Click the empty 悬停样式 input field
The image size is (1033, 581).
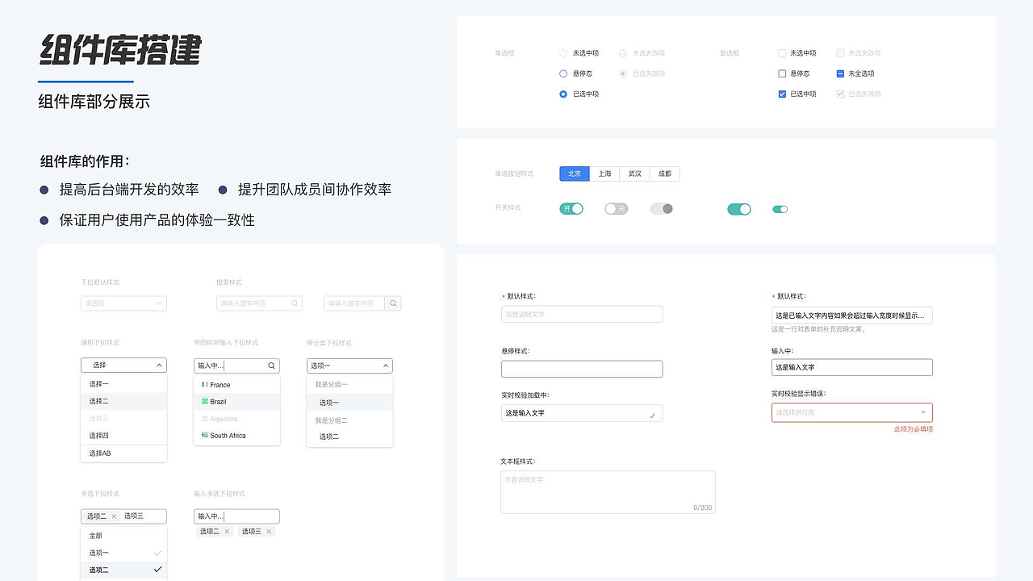point(582,369)
